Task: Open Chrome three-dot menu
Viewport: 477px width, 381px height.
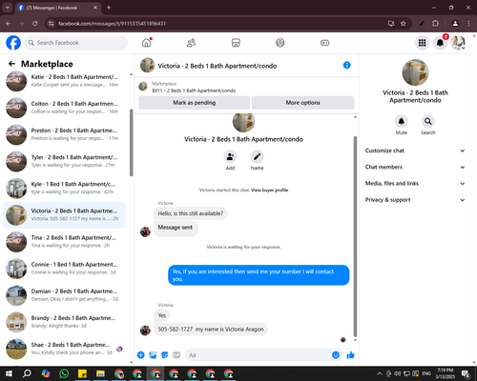Action: coord(468,24)
